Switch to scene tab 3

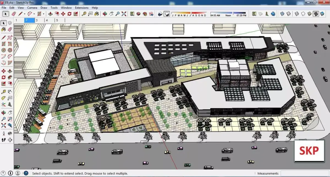40,20
